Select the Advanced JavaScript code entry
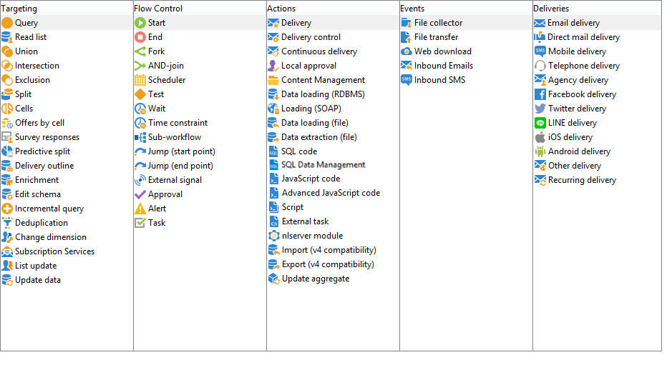 (331, 193)
